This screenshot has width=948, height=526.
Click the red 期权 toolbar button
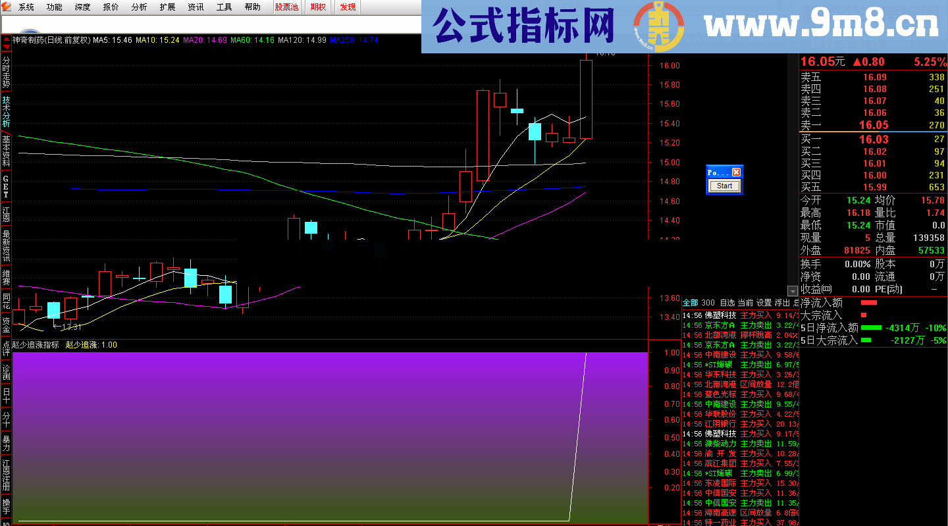point(318,7)
